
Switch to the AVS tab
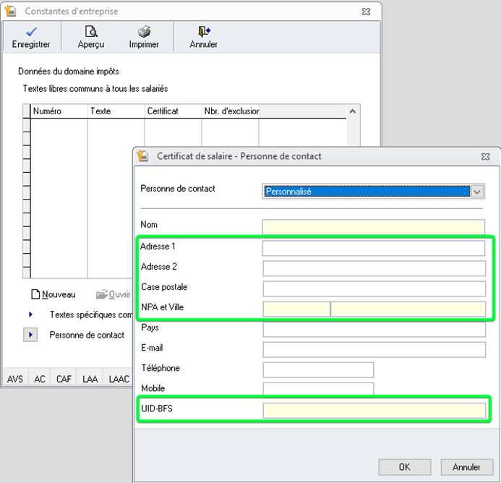coord(15,379)
